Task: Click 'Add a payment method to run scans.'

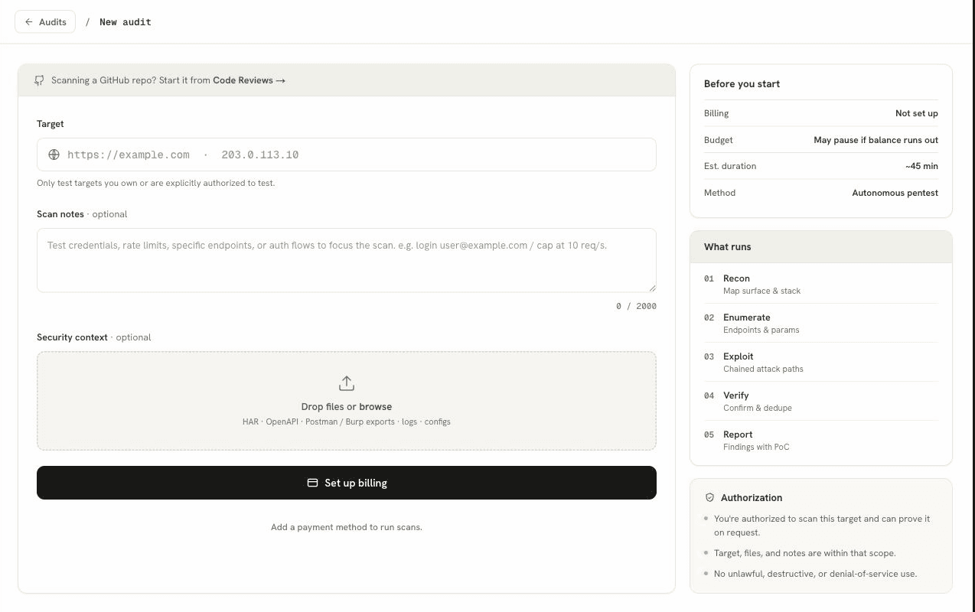Action: (347, 527)
